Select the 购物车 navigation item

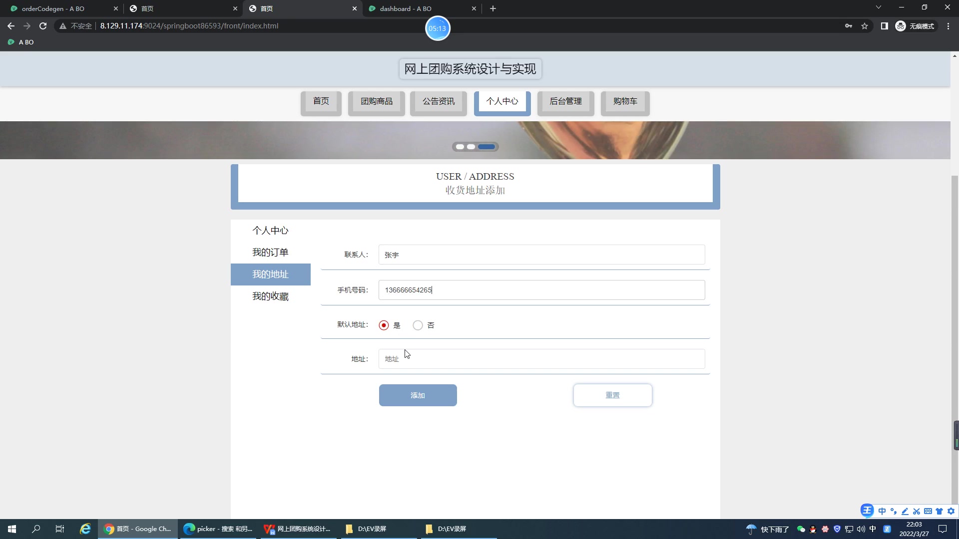(625, 101)
